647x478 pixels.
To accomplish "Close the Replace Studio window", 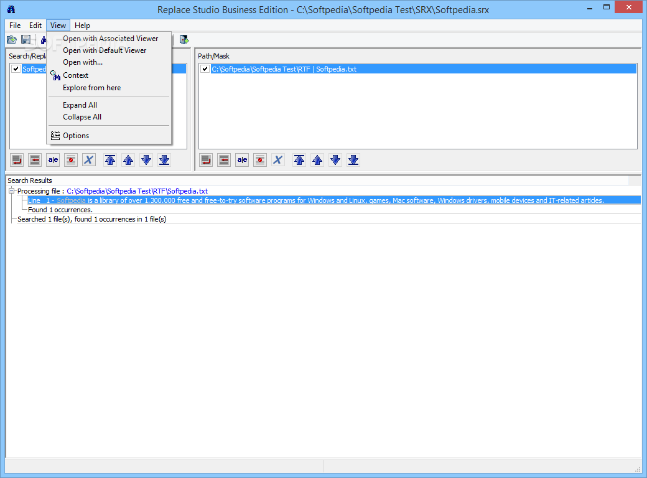I will pos(629,7).
